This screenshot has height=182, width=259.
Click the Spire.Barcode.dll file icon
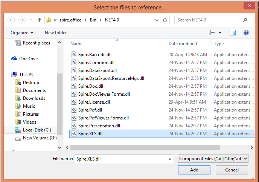74,55
